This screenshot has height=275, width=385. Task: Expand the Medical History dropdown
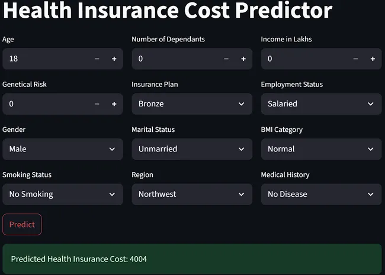[321, 194]
